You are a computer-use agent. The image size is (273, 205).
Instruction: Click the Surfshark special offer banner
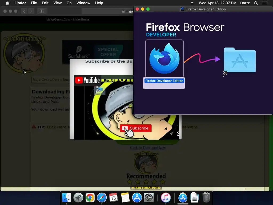click(98, 52)
